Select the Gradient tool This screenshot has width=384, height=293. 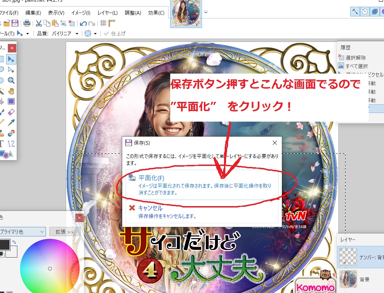pos(11,102)
